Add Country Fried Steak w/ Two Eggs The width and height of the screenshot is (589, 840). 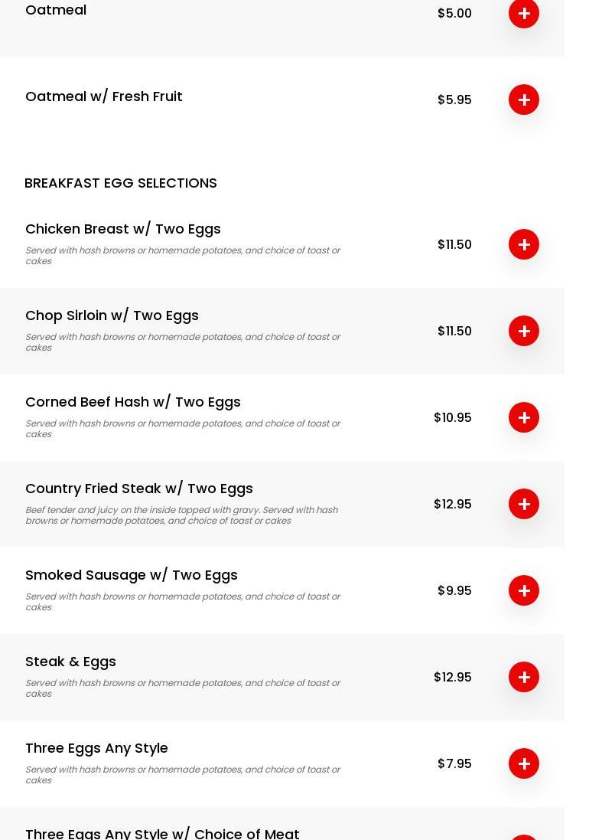[x=524, y=504]
